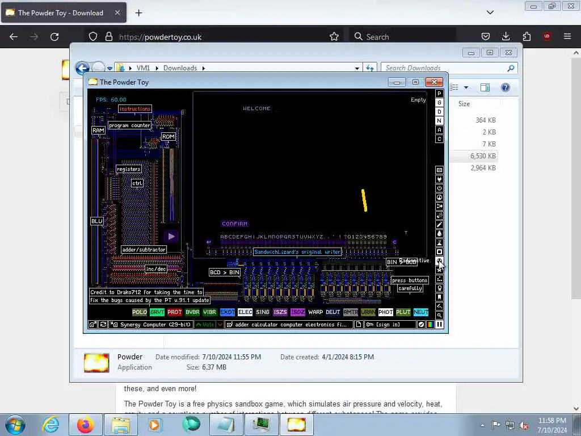Bookmark the page with star icon

(334, 37)
